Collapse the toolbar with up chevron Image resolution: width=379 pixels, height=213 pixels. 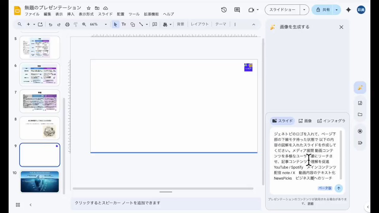pos(254,24)
